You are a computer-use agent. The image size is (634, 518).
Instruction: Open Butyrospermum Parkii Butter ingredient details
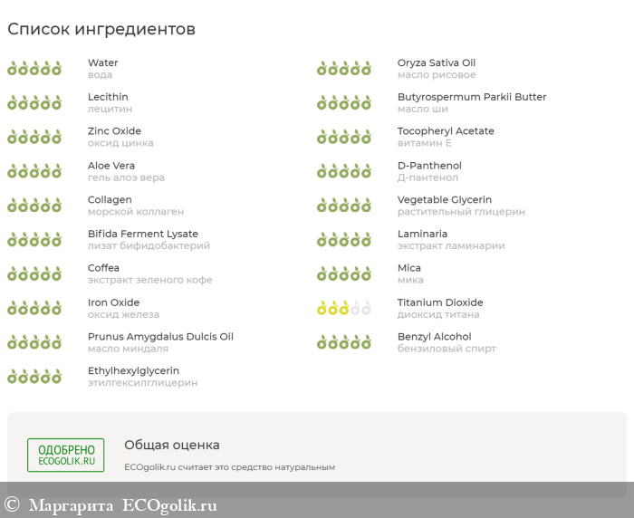pyautogui.click(x=472, y=97)
